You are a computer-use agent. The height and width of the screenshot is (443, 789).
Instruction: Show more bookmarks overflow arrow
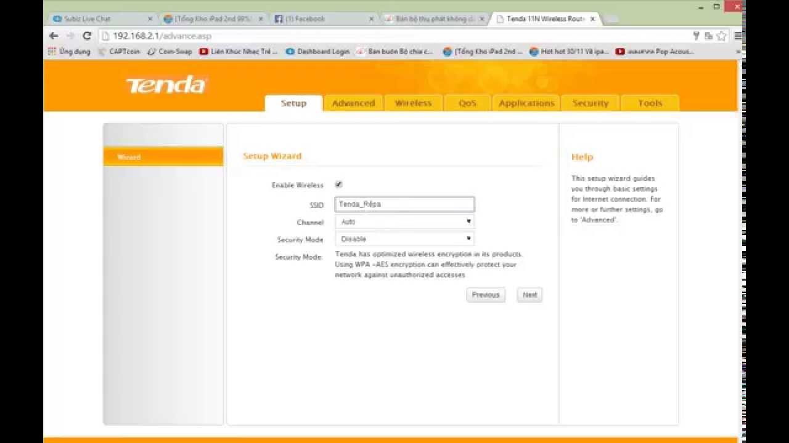pyautogui.click(x=738, y=52)
